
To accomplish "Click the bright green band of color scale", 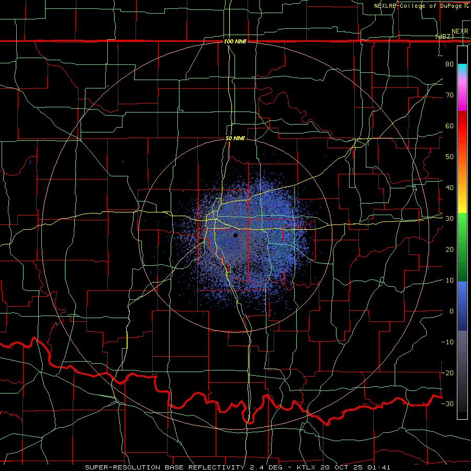I will click(462, 222).
